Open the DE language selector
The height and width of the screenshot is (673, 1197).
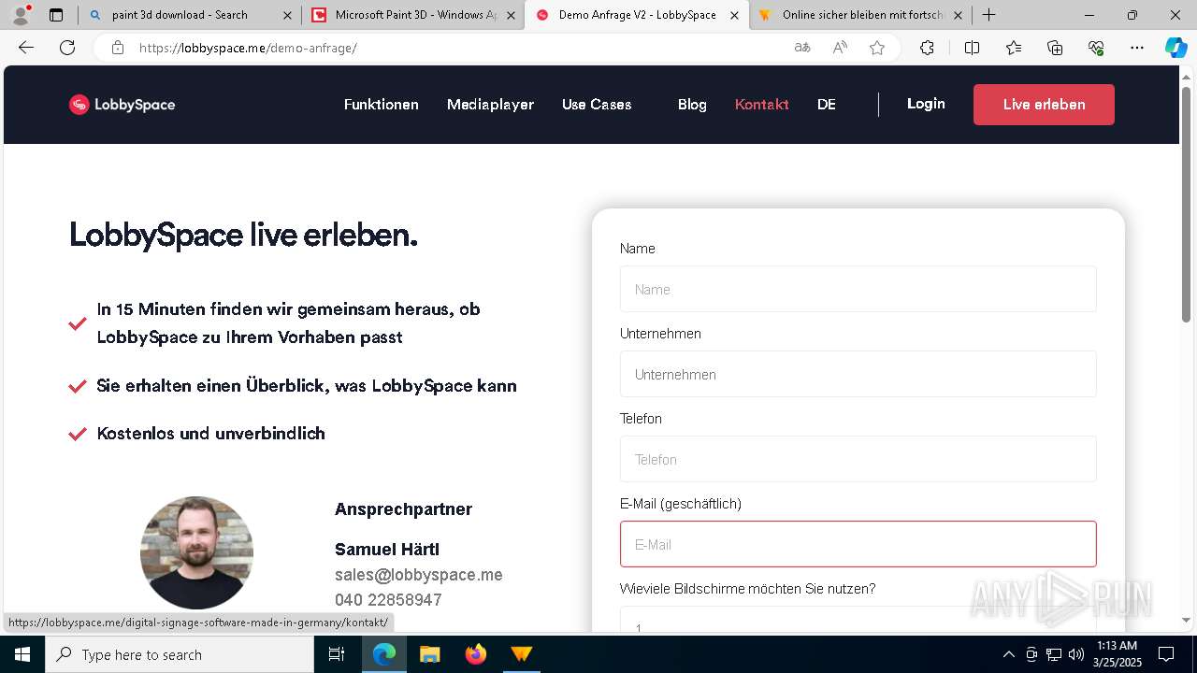click(827, 105)
